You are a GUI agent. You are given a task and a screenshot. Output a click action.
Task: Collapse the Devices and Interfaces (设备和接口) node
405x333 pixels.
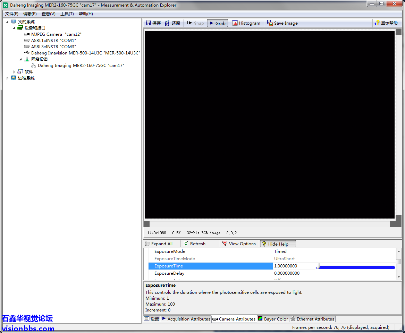[14, 28]
